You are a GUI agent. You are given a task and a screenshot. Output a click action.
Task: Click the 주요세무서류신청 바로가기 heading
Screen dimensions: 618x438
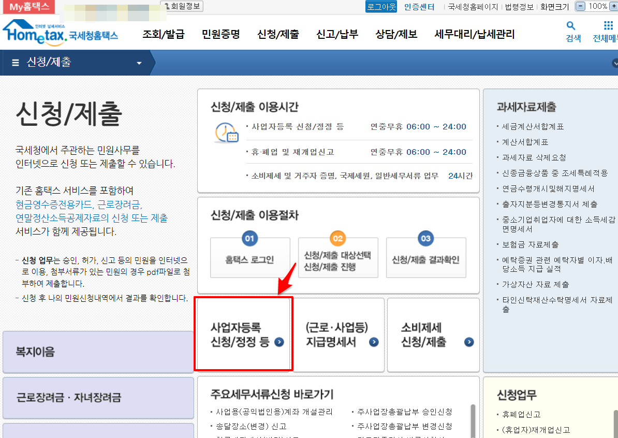[x=272, y=394]
